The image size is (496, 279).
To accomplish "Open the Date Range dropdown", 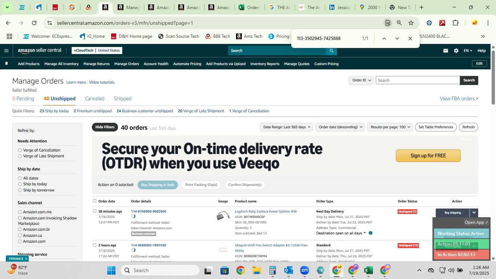I will (x=286, y=127).
